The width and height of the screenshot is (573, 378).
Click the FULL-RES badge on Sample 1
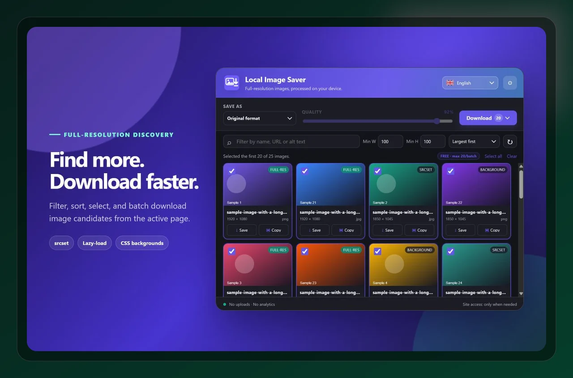[278, 170]
